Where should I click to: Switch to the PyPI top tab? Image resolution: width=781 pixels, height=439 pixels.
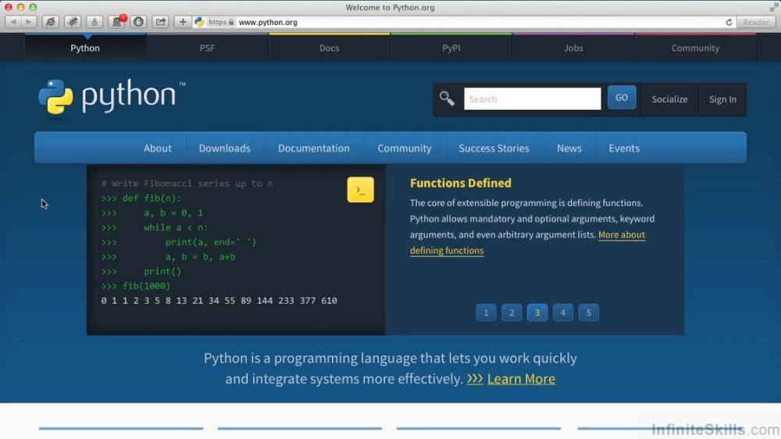(451, 48)
